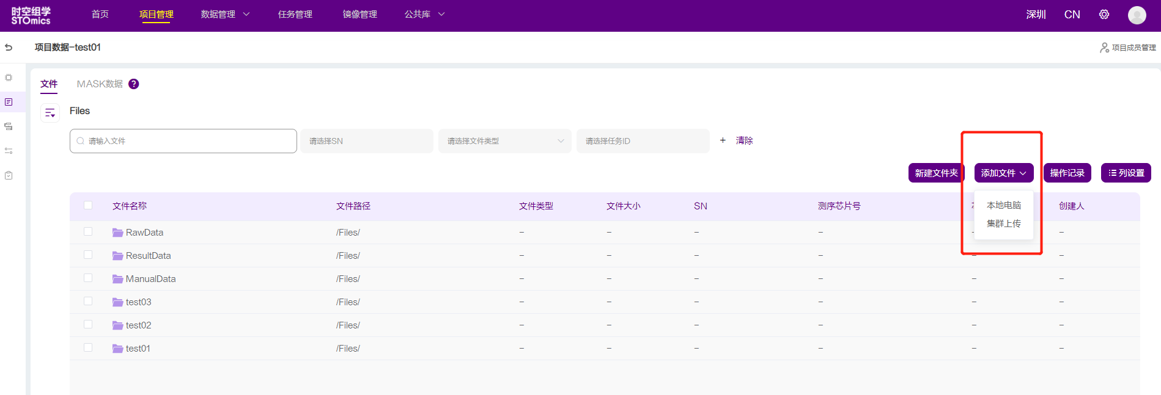Viewport: 1161px width, 395px height.
Task: Check the checkbox for ResultData row
Action: coord(88,255)
